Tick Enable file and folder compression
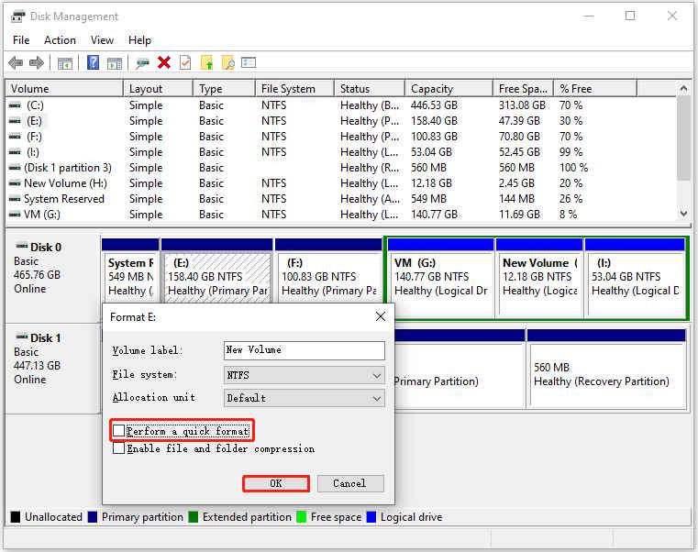This screenshot has height=552, width=698. point(119,449)
